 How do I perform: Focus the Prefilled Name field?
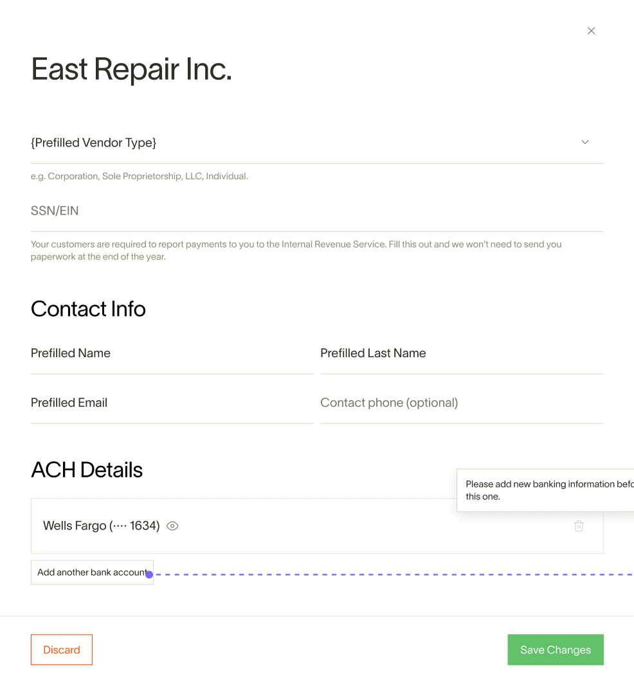[x=171, y=353]
